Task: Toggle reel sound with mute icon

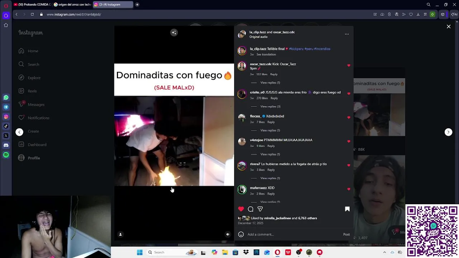Action: pyautogui.click(x=228, y=234)
